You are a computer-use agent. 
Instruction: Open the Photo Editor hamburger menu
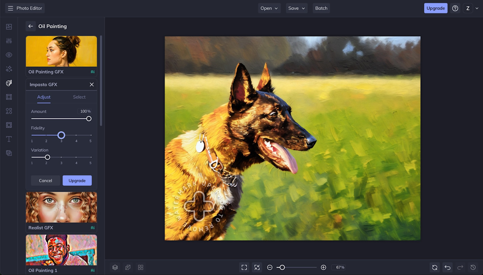click(x=10, y=8)
